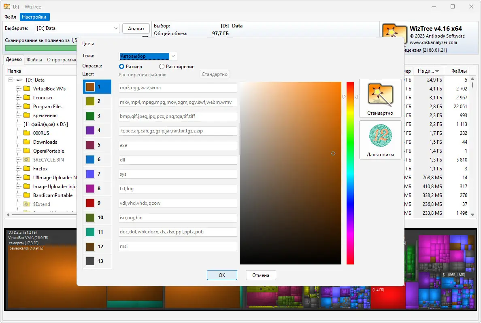Open the Тема theme dropdown
Screen dimensions: 481x323
click(148, 56)
